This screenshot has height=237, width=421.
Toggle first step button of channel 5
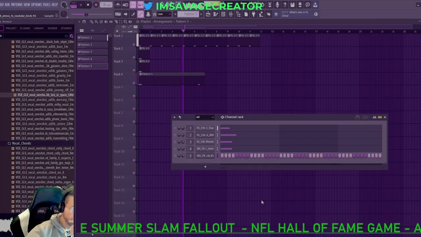click(222, 156)
